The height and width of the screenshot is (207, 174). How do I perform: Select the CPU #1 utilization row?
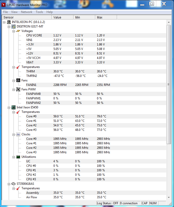[x=96, y=170]
